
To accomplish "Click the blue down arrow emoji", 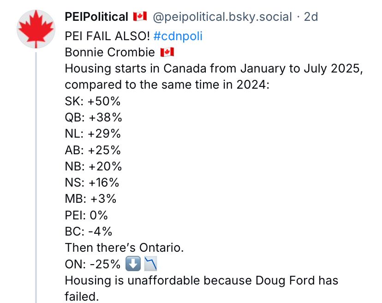I will tap(132, 265).
